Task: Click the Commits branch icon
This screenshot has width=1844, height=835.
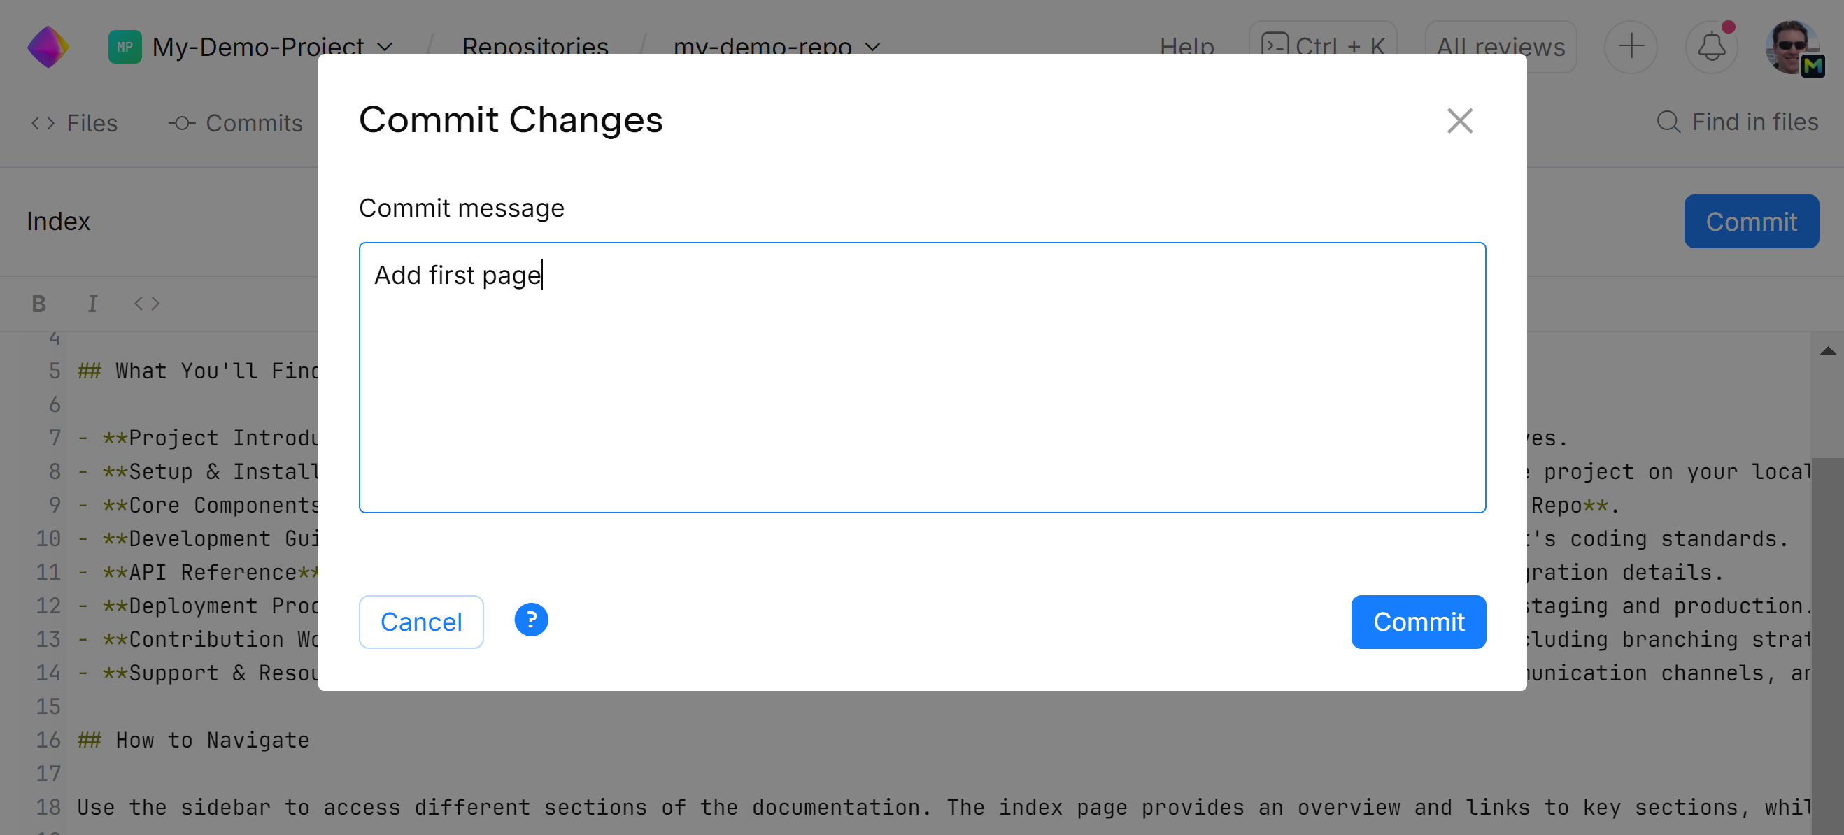Action: click(x=182, y=123)
